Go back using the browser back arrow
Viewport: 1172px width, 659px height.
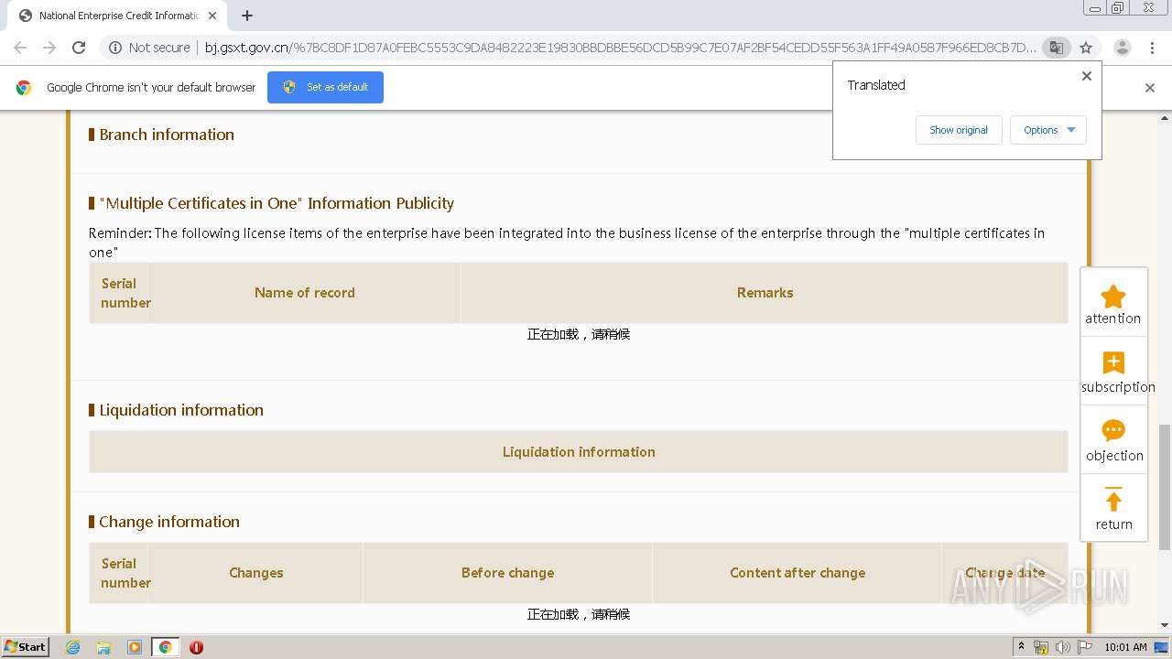pos(20,48)
